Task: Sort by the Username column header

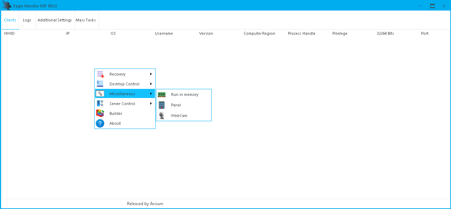Action: 164,33
